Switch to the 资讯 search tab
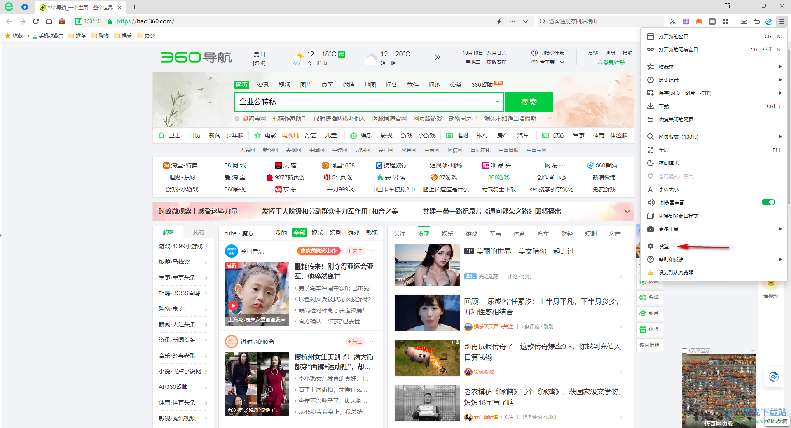The width and height of the screenshot is (791, 428). tap(263, 85)
